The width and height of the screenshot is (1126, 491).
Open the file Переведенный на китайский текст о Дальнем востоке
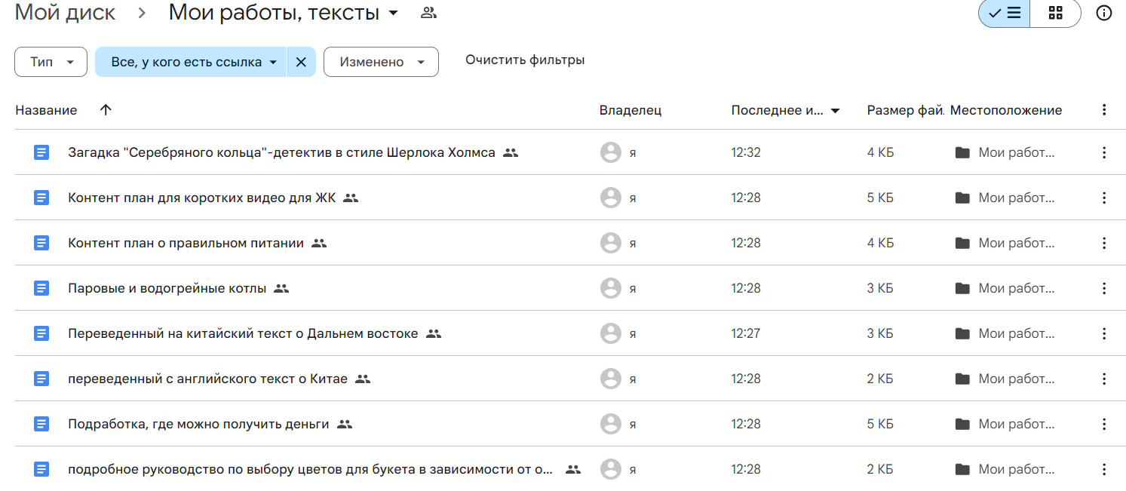(243, 333)
